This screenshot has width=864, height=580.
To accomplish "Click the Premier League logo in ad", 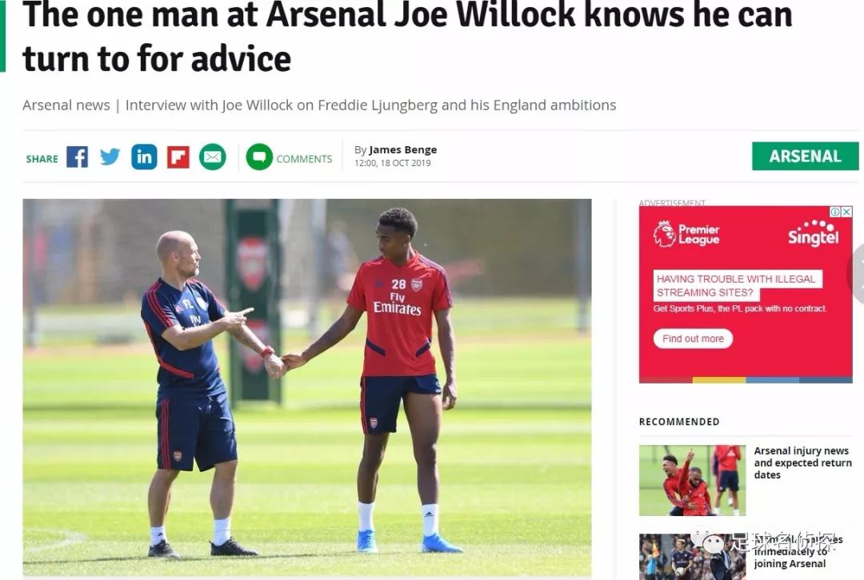I will coord(686,234).
